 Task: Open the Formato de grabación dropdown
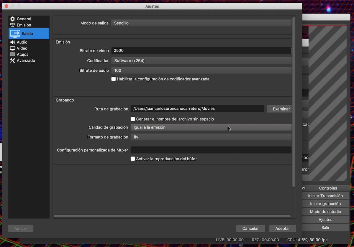[x=210, y=137]
